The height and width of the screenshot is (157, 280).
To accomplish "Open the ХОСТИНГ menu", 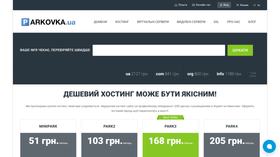I will tap(122, 22).
